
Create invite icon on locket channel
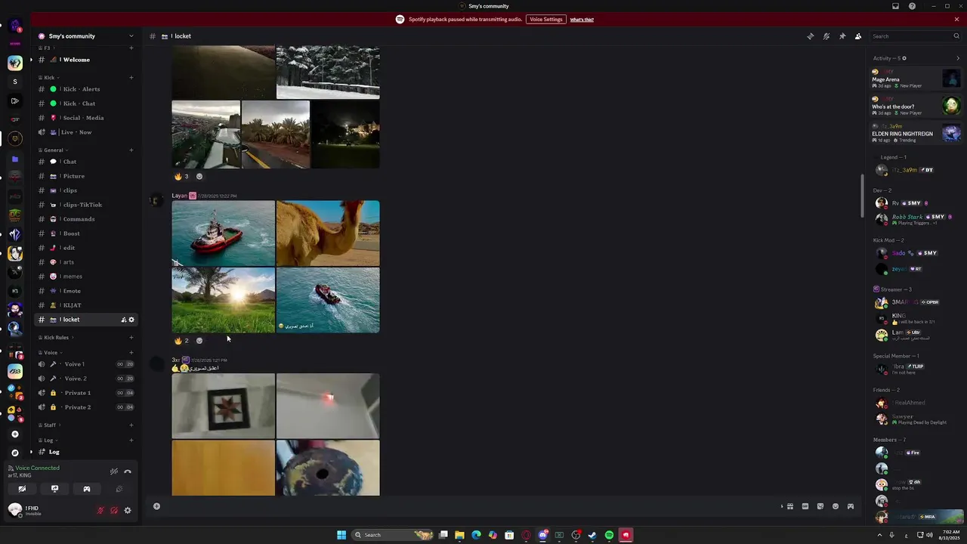pyautogui.click(x=123, y=320)
